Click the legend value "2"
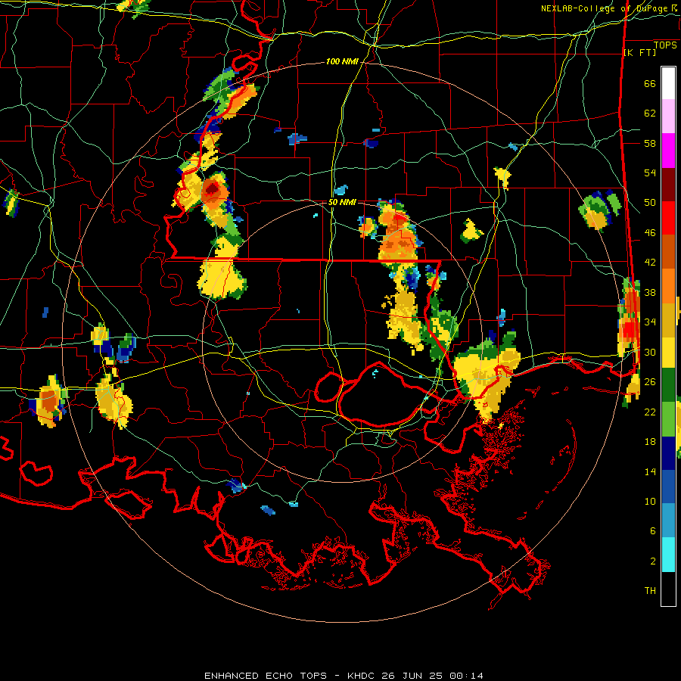The image size is (681, 681). (x=652, y=561)
